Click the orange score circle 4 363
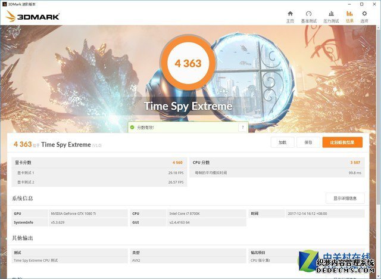 [188, 63]
